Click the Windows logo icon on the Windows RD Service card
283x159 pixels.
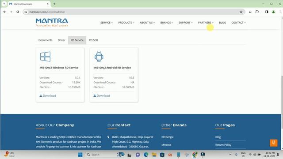click(45, 57)
